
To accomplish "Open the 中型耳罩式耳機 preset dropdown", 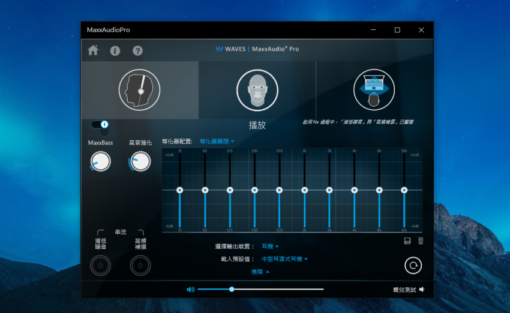I will click(x=284, y=259).
